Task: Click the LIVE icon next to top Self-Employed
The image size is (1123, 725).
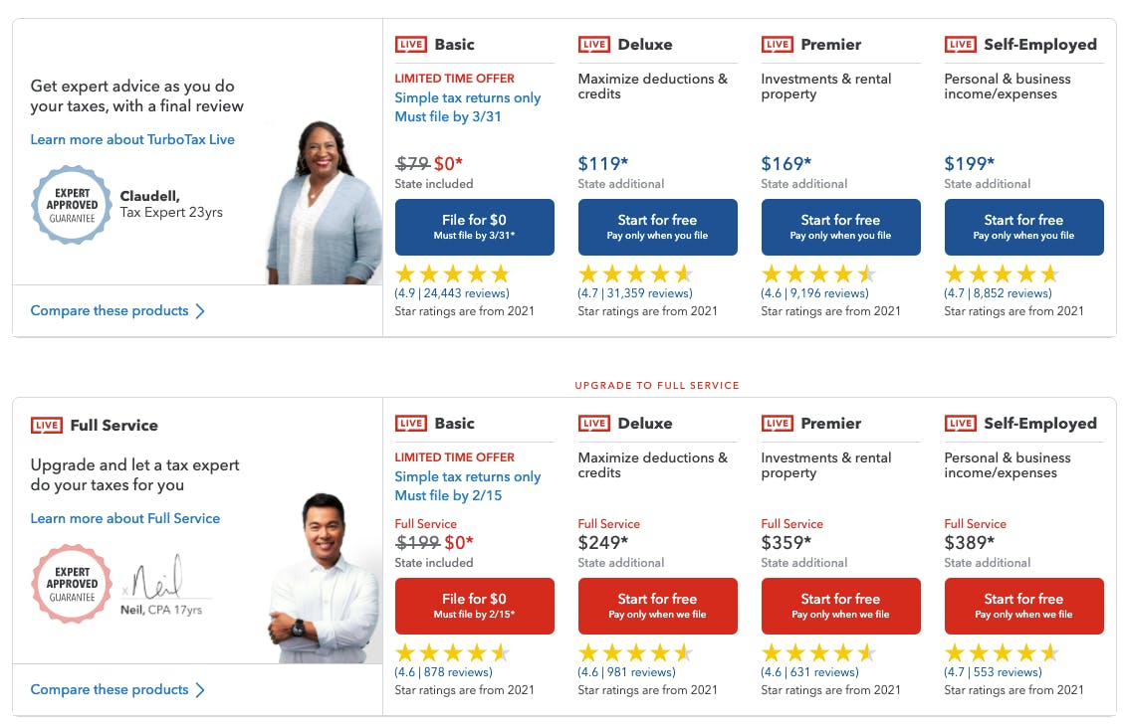Action: point(961,44)
